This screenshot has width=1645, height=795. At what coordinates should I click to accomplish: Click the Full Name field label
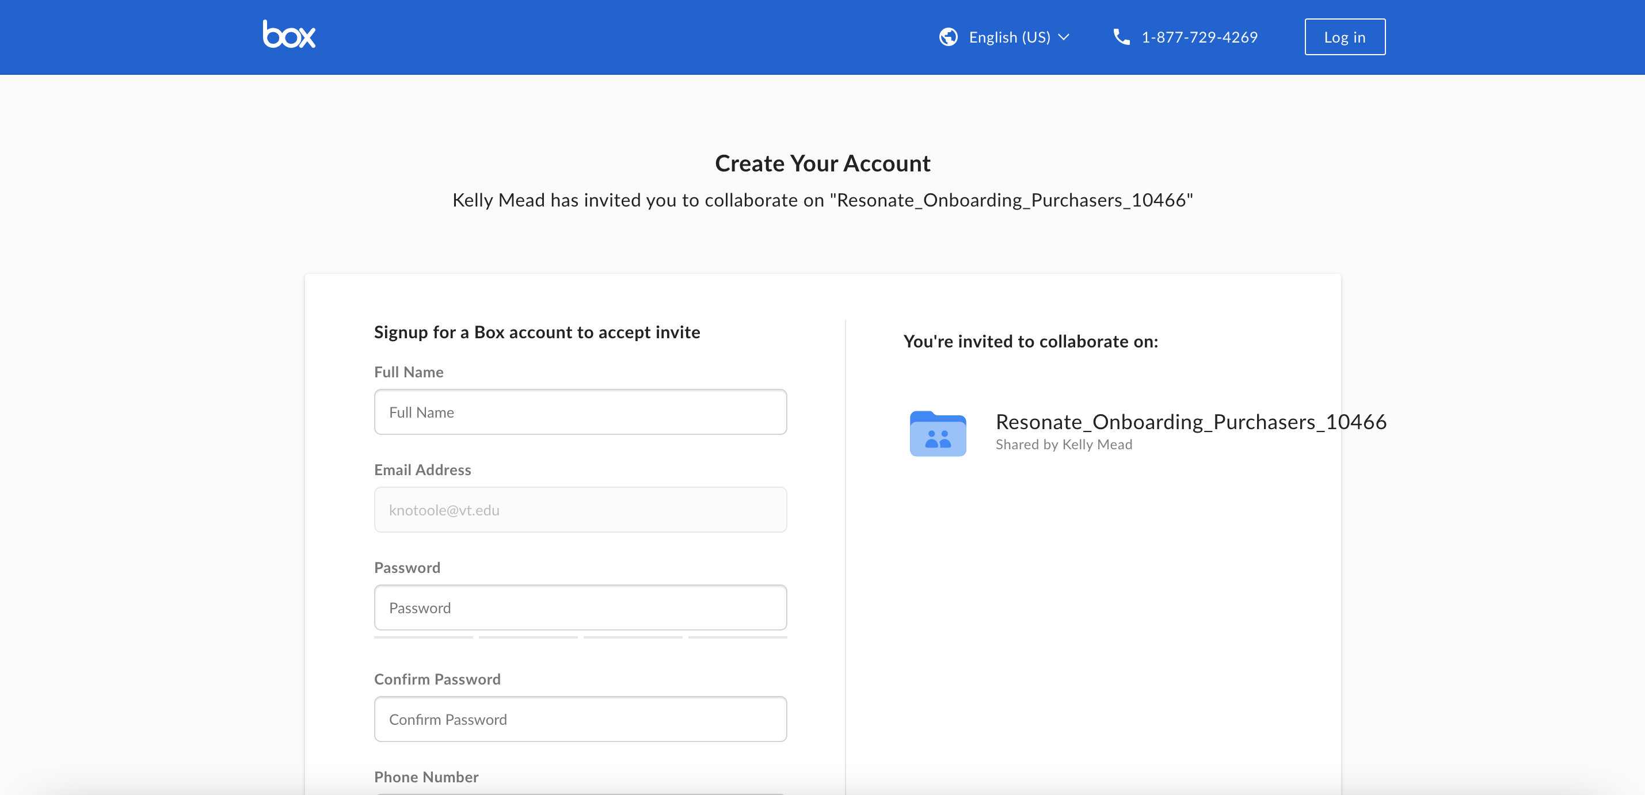409,372
